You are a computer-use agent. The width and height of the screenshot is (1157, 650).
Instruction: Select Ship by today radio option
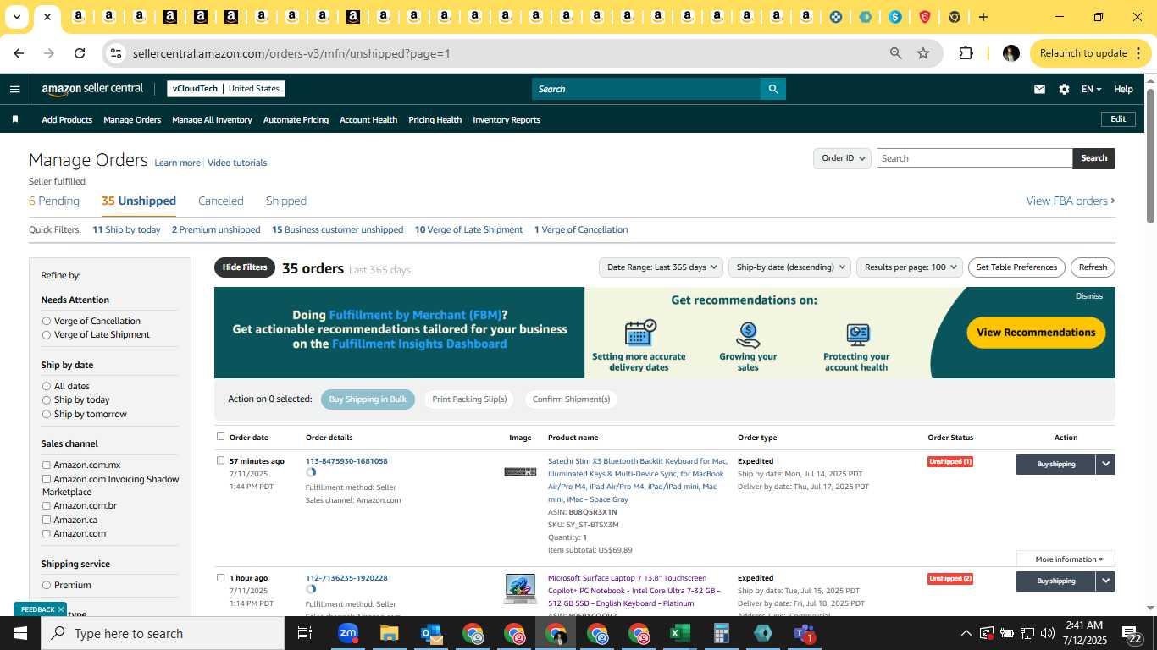pos(47,399)
